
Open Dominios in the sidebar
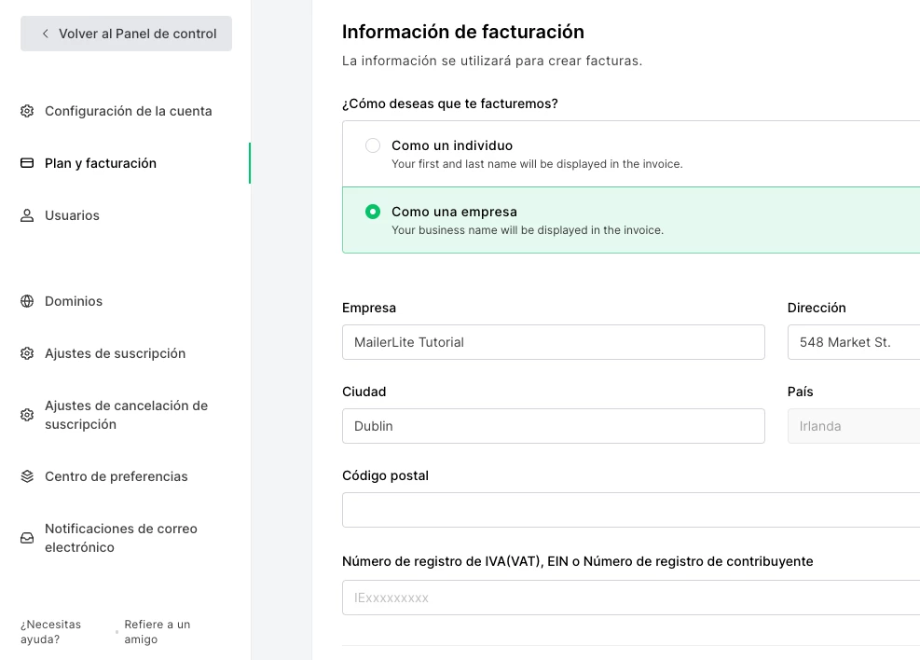(x=74, y=301)
